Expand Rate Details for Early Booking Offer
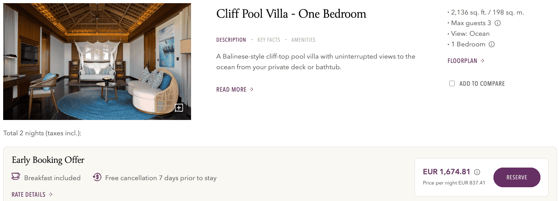Image resolution: width=559 pixels, height=201 pixels. (x=32, y=194)
